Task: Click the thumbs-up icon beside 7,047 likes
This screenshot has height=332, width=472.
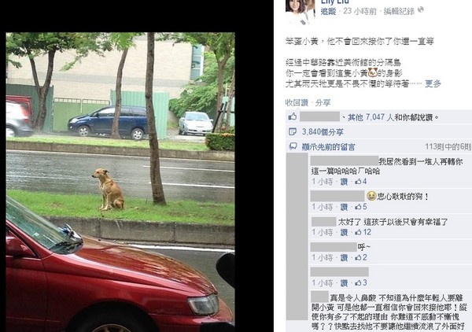Action: (293, 116)
